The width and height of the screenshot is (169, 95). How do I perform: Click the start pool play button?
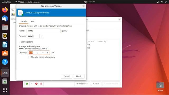[x=32, y=84]
